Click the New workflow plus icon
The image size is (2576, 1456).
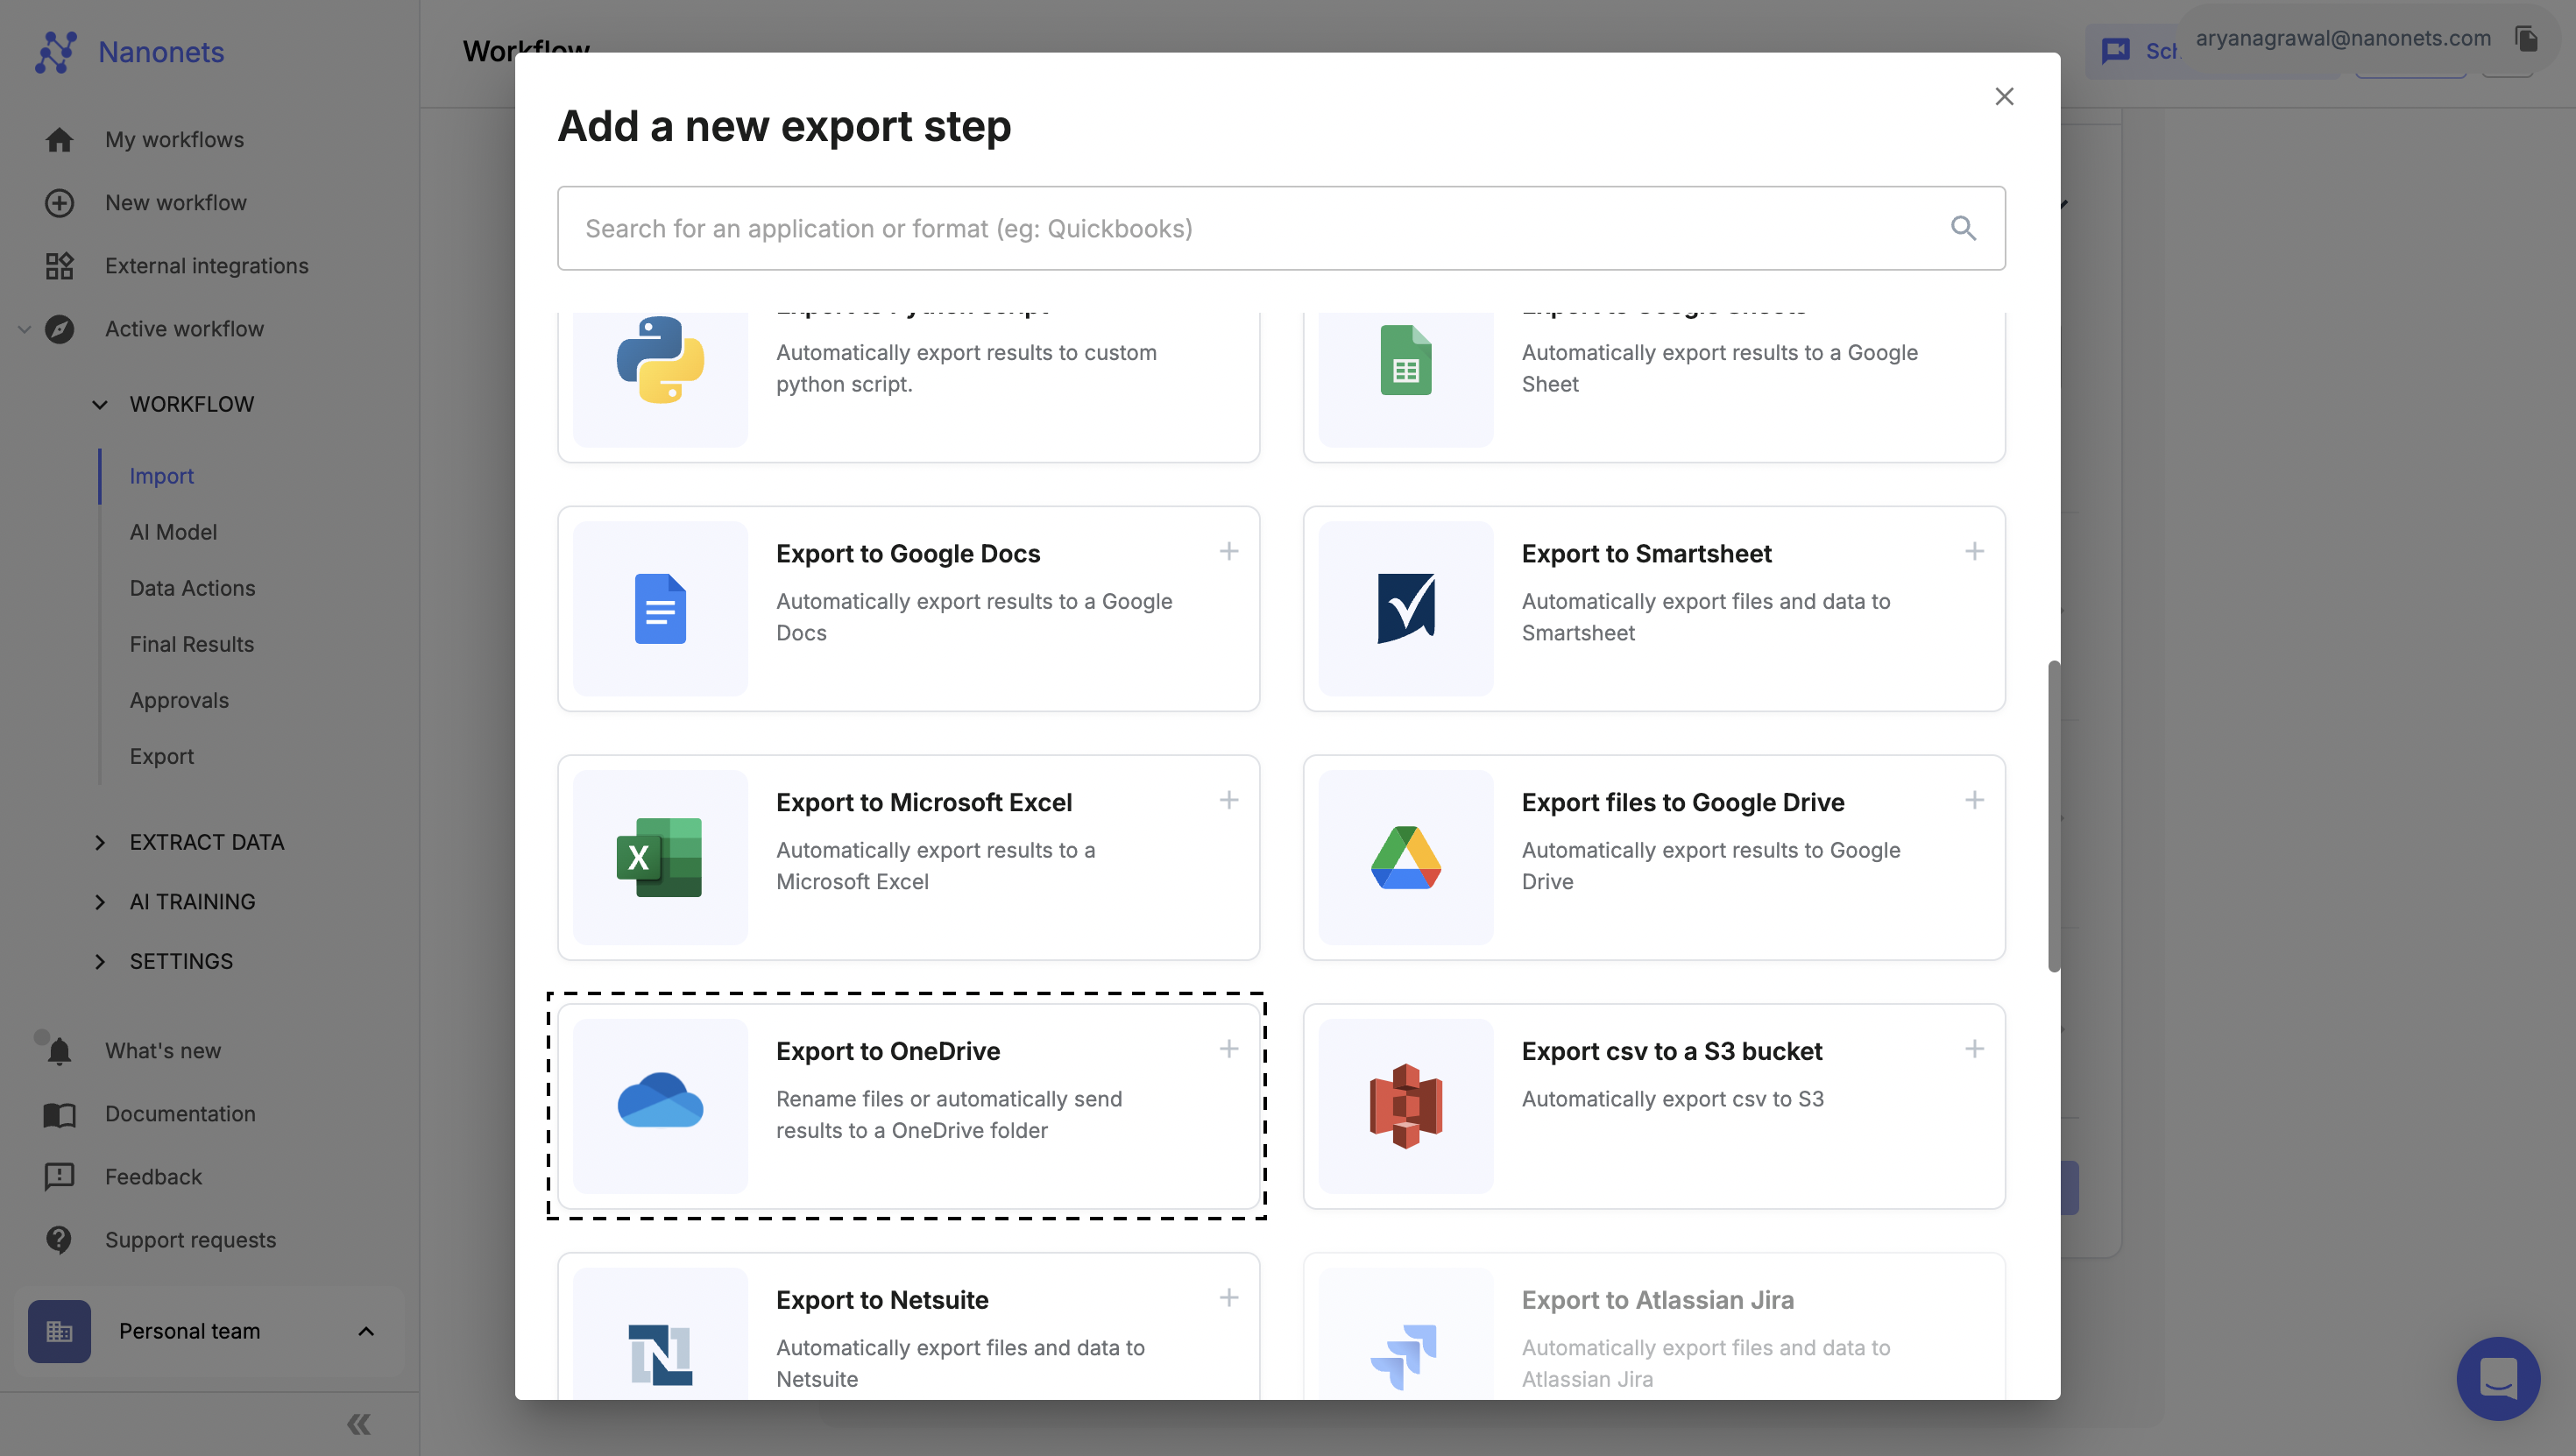pyautogui.click(x=59, y=203)
